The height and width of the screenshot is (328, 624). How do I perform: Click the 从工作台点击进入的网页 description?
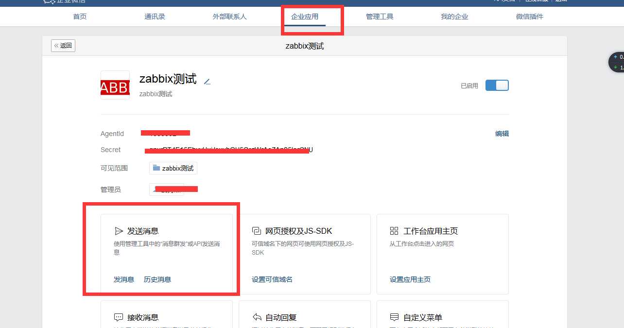(422, 244)
